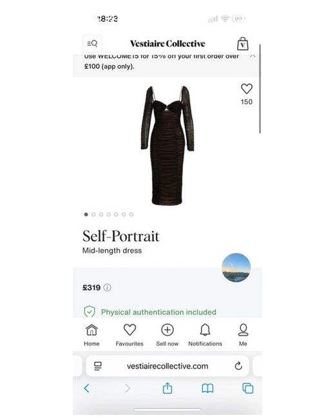This screenshot has height=418, width=335.
Task: Go back in Safari
Action: pos(86,388)
